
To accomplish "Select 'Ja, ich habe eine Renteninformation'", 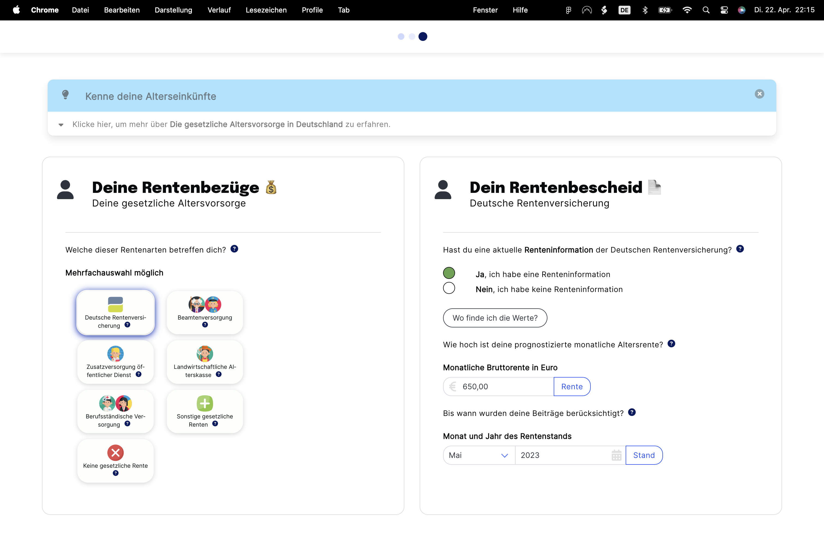I will 449,273.
